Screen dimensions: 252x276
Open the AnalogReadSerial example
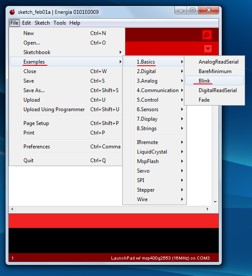point(214,61)
